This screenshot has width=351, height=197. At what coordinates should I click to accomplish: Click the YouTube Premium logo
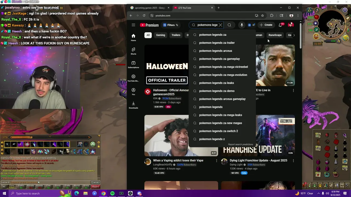click(x=149, y=25)
